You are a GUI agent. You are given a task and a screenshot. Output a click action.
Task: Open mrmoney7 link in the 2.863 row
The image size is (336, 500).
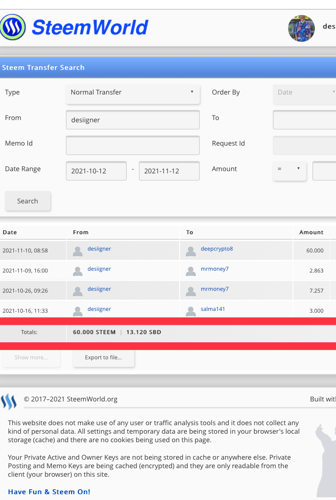pyautogui.click(x=215, y=269)
